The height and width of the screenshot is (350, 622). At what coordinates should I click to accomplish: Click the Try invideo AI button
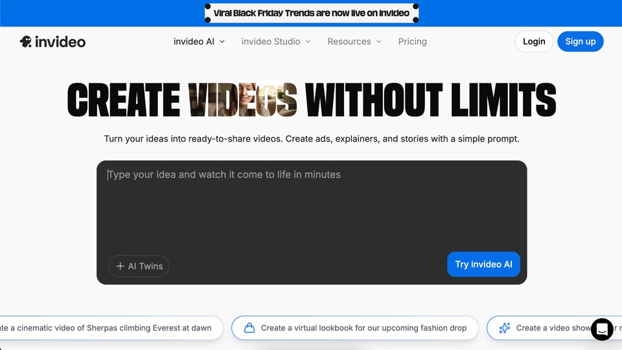tap(483, 264)
